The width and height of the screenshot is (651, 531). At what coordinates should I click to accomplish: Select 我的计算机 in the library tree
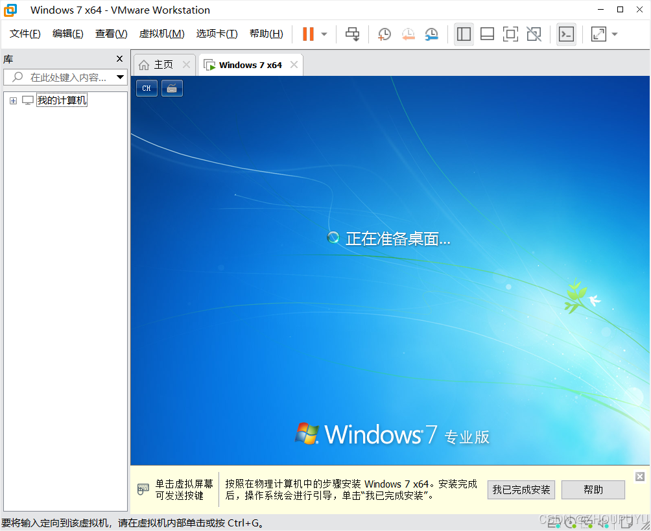point(62,100)
